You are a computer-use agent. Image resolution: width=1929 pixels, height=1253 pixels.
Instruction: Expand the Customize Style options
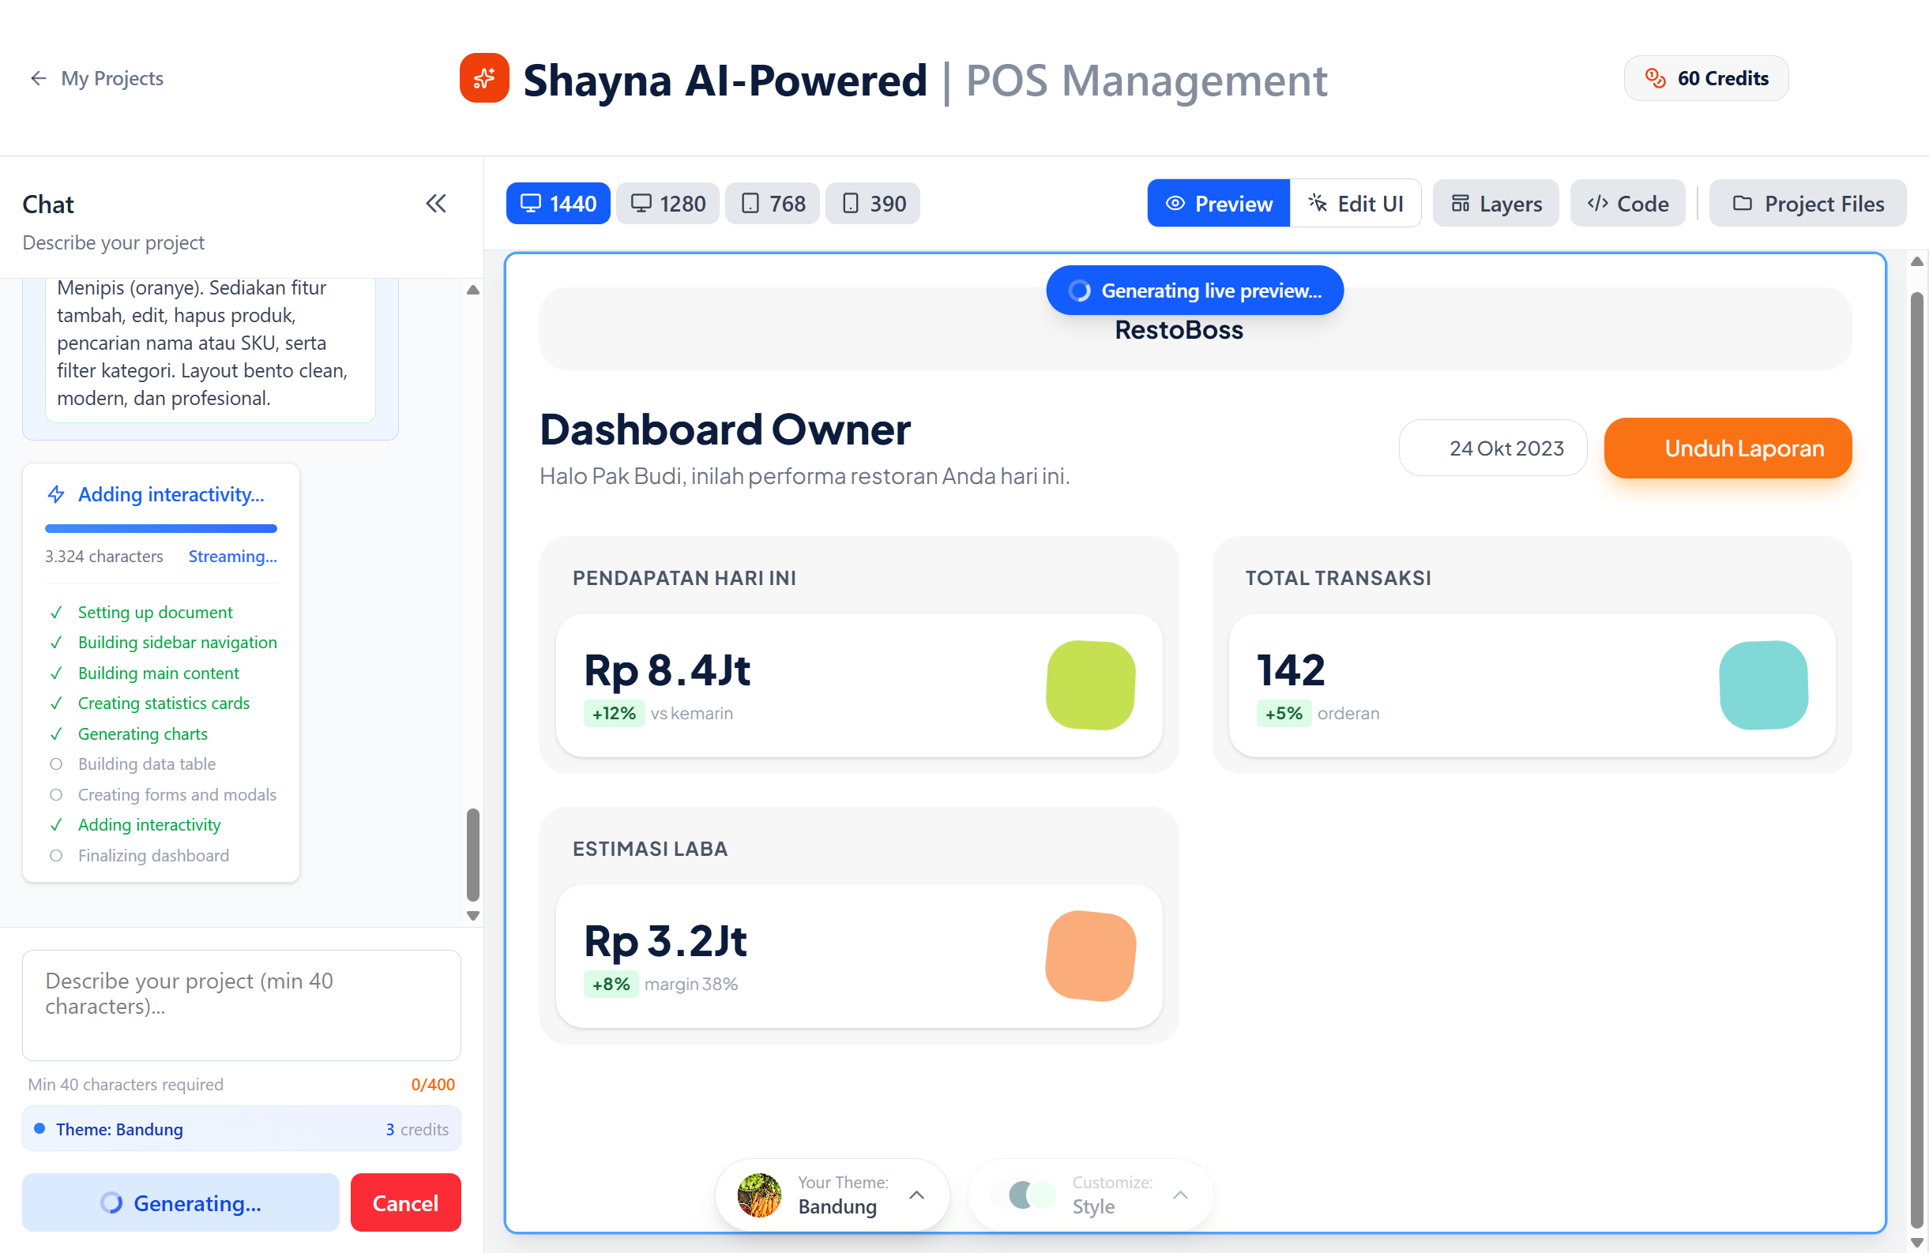point(1181,1194)
